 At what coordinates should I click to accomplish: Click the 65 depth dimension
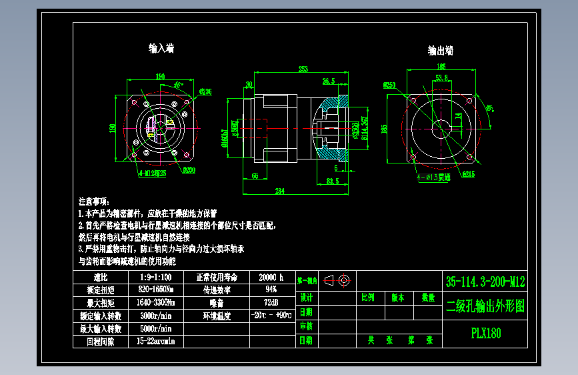[x=255, y=175]
